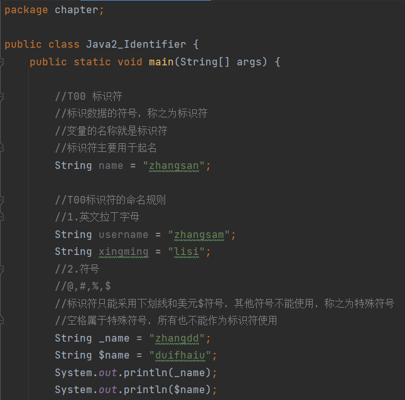Click the xingming variable name
405x400 pixels.
tap(123, 252)
